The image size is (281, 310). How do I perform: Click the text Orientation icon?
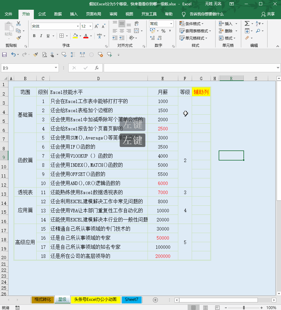[132, 38]
